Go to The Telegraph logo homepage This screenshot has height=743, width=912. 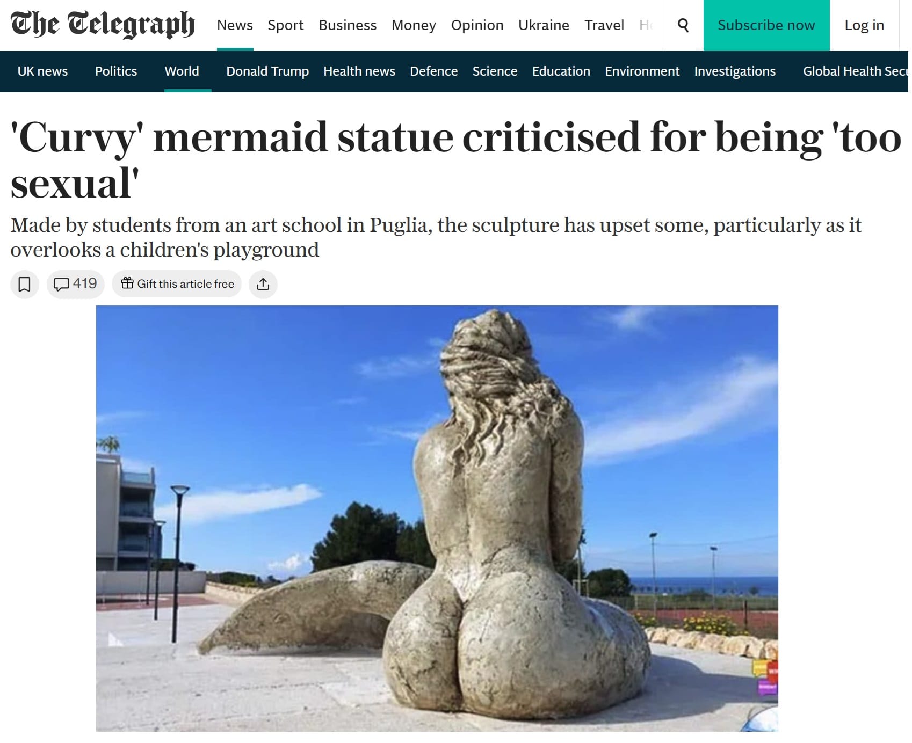tap(103, 25)
